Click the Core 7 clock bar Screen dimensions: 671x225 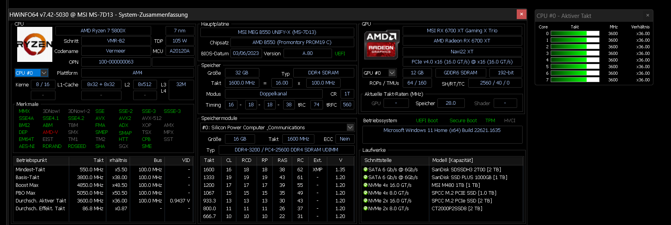(x=575, y=80)
